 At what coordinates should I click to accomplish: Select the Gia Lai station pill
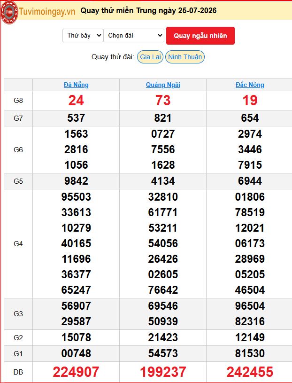point(150,57)
